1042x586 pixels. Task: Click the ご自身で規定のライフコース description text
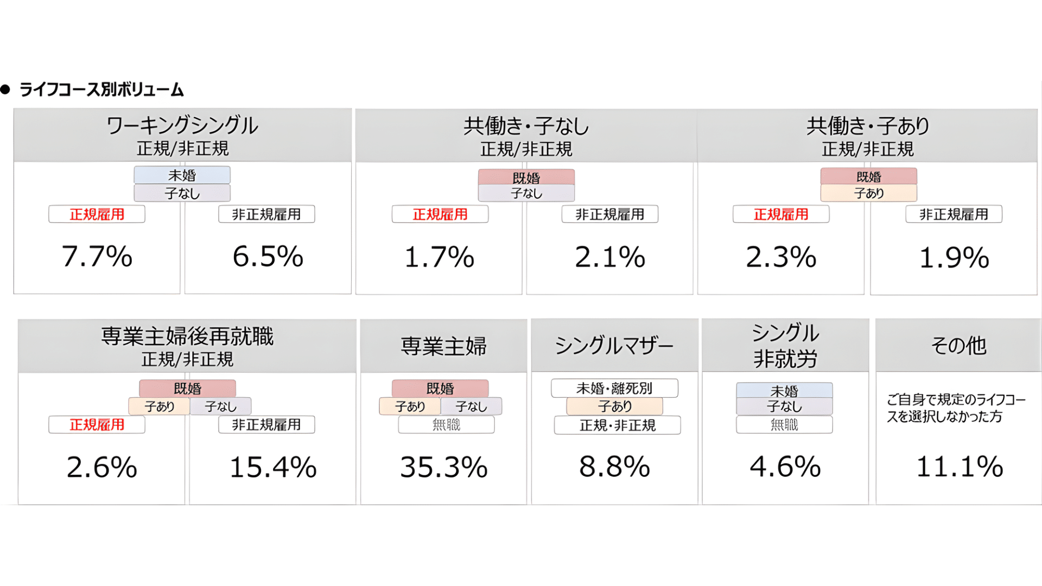956,408
